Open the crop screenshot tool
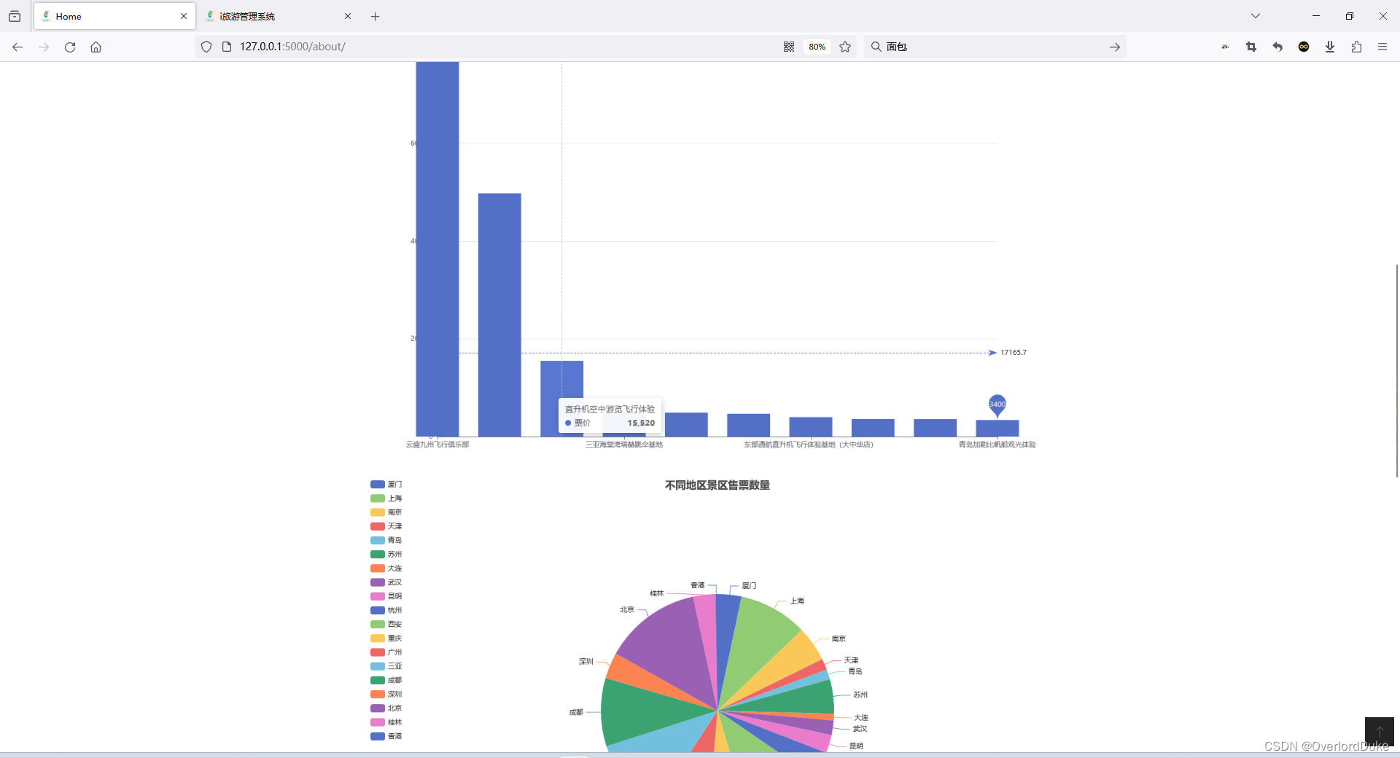 1251,47
